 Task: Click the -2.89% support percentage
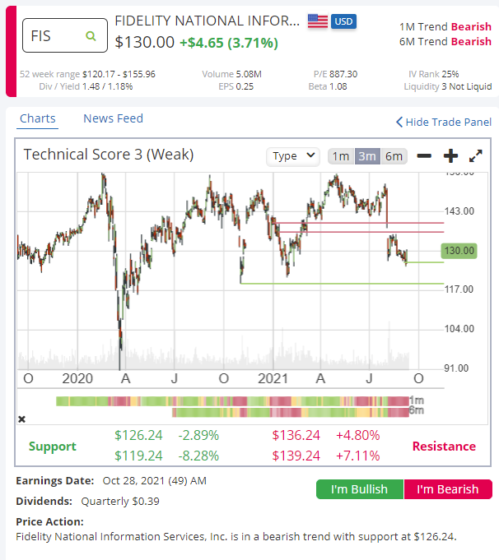[198, 435]
